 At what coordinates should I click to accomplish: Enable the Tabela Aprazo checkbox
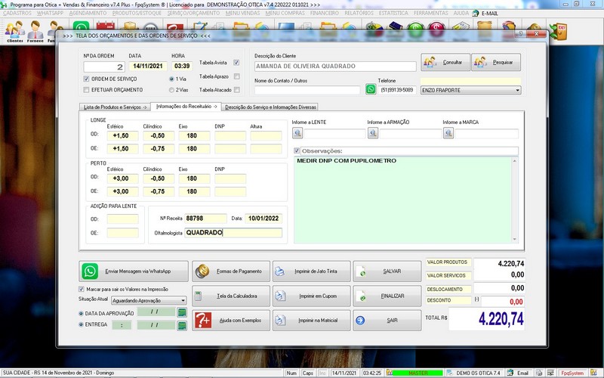pos(236,76)
